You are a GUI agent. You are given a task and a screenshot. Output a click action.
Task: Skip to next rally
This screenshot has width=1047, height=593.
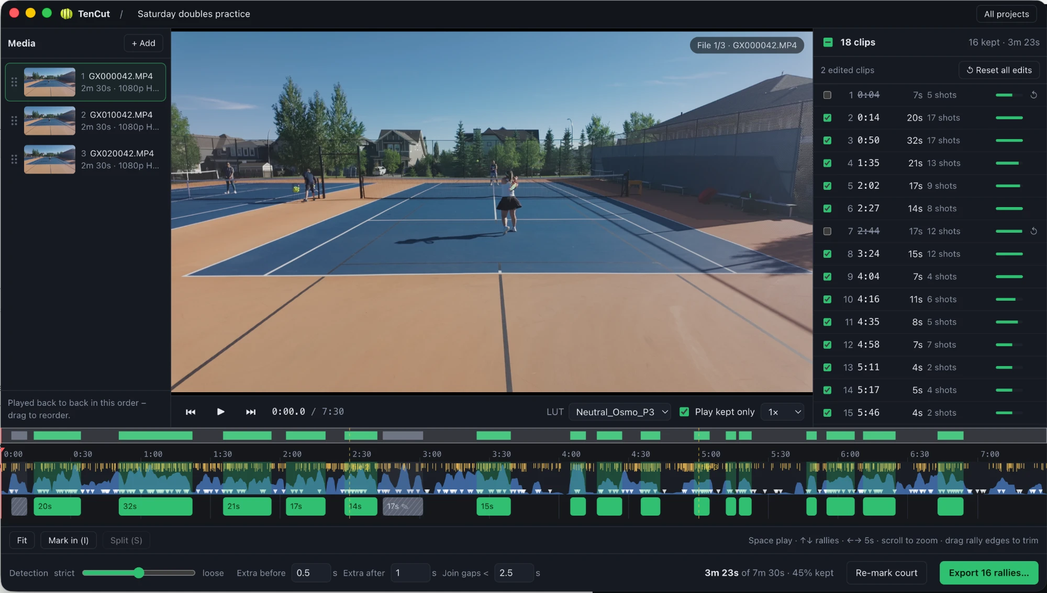click(251, 412)
